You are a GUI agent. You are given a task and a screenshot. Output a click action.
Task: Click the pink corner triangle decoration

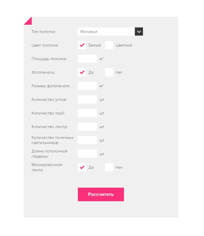click(29, 22)
